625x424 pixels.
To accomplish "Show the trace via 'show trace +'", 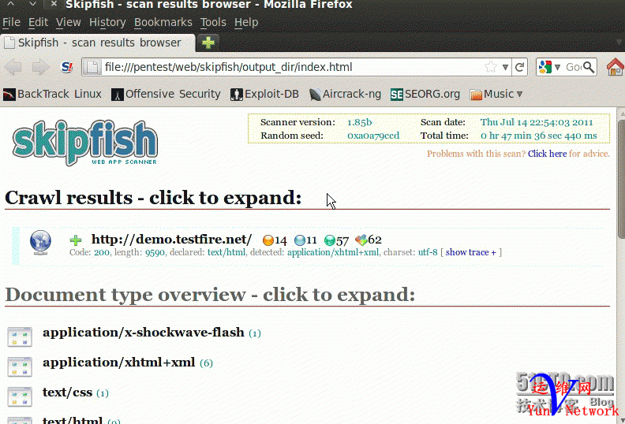I will tap(471, 252).
